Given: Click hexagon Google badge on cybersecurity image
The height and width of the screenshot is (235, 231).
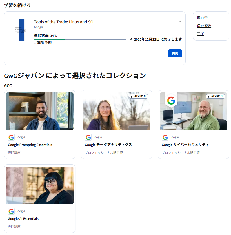Looking at the screenshot, I should coord(171,101).
